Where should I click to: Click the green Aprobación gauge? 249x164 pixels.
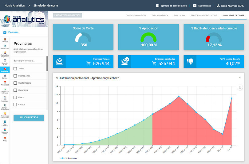[x=148, y=37]
